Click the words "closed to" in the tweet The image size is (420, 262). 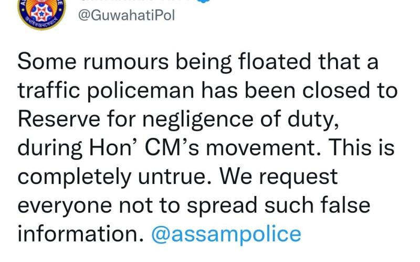point(350,91)
